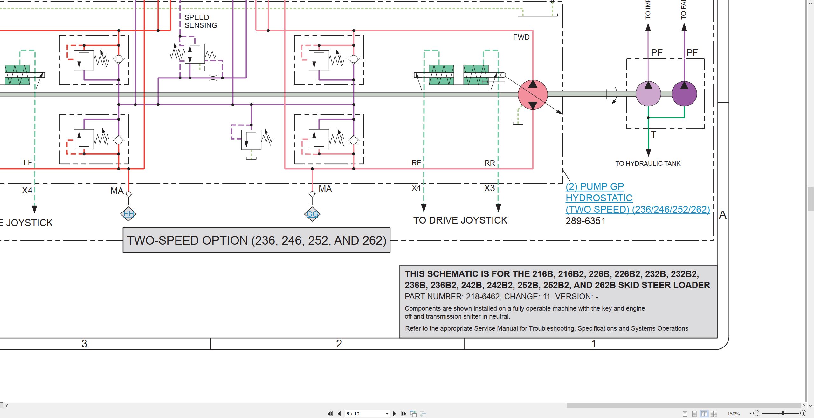
Task: Go to the next page
Action: click(395, 414)
